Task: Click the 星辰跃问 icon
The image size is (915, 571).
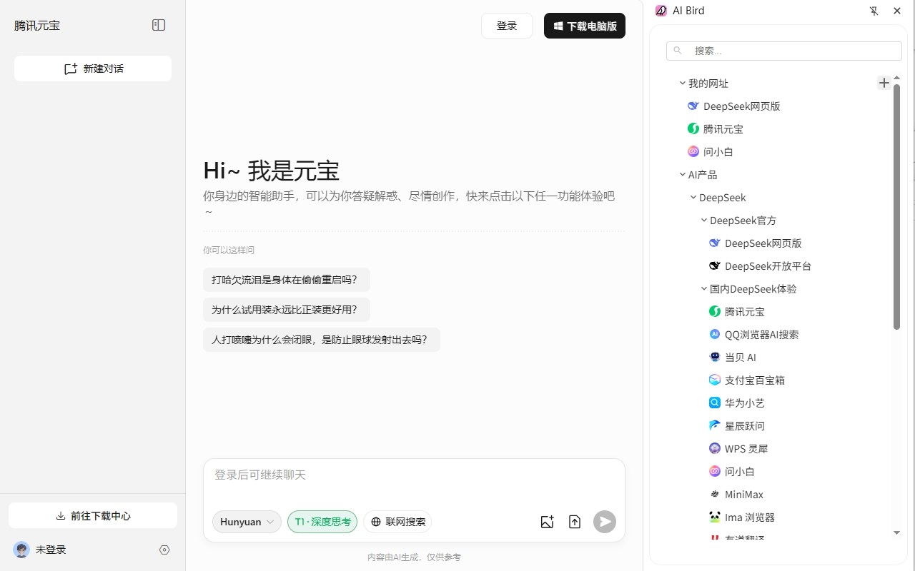Action: click(x=714, y=425)
